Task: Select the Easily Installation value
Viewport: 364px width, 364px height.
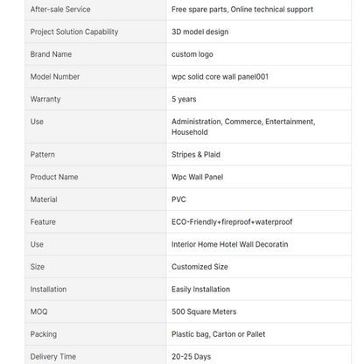Action: tap(201, 290)
